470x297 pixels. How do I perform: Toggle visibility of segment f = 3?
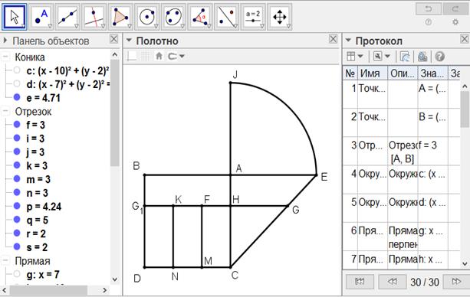[x=17, y=124]
